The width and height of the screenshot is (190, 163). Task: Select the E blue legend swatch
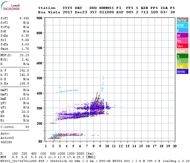pyautogui.click(x=182, y=30)
